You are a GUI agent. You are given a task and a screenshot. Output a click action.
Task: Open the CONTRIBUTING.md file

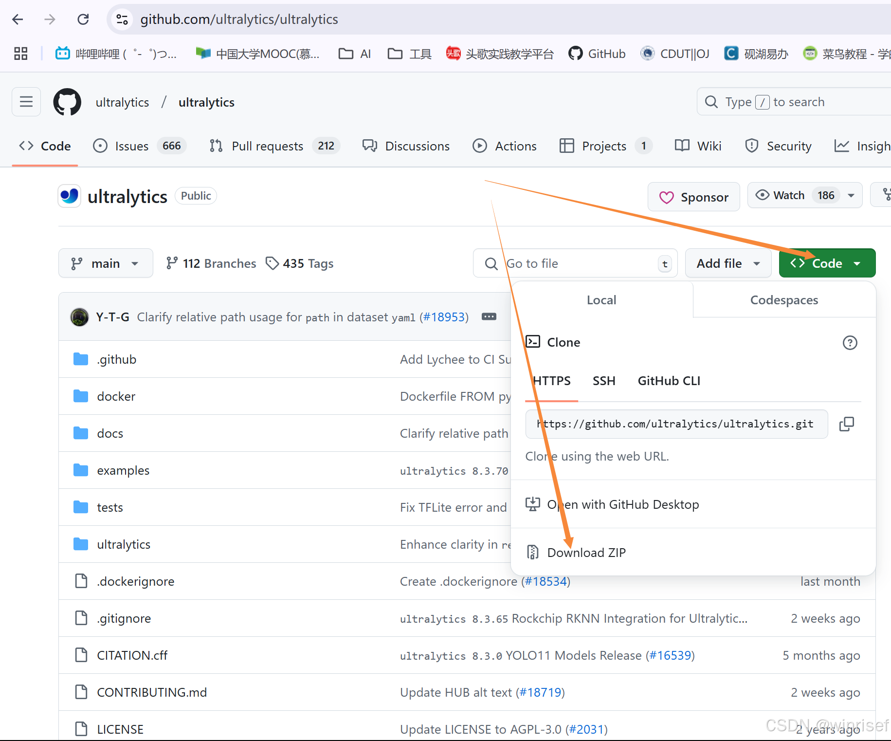click(x=152, y=692)
